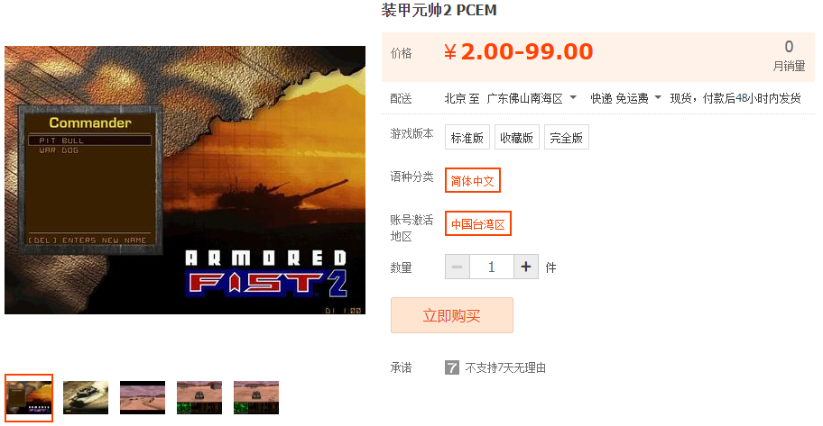Open the 广东佛山南海区 destination selector
Image resolution: width=823 pixels, height=426 pixels.
525,98
